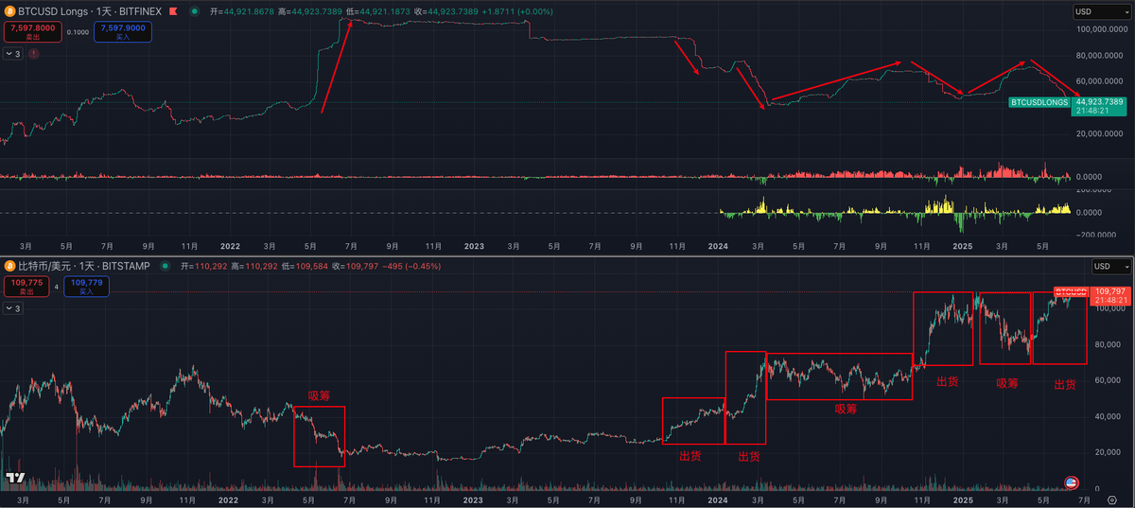Click the Bitcoin icon beside BTCUSD Longs title
The width and height of the screenshot is (1135, 508).
9,11
